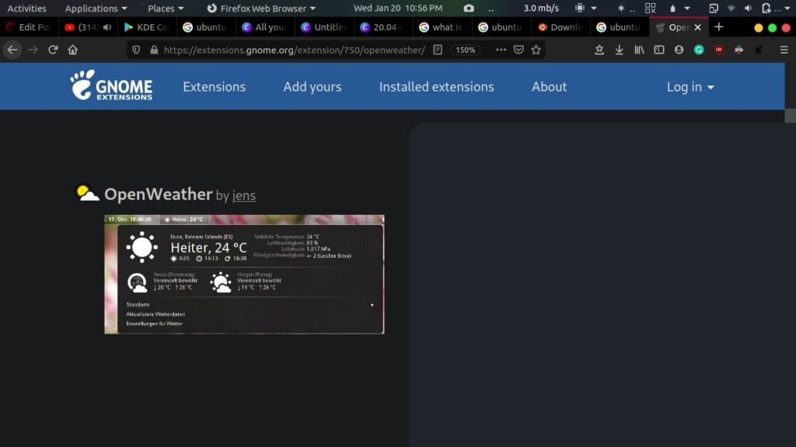Mute the YouTube tab audio
Viewport: 796px width, 447px height.
pyautogui.click(x=107, y=27)
